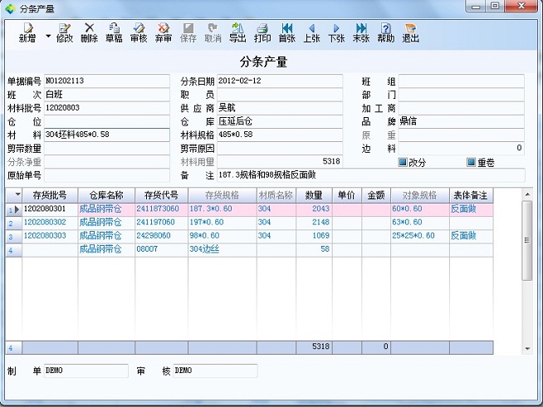Click the 材料 input field
This screenshot has height=407, width=543.
coord(94,135)
